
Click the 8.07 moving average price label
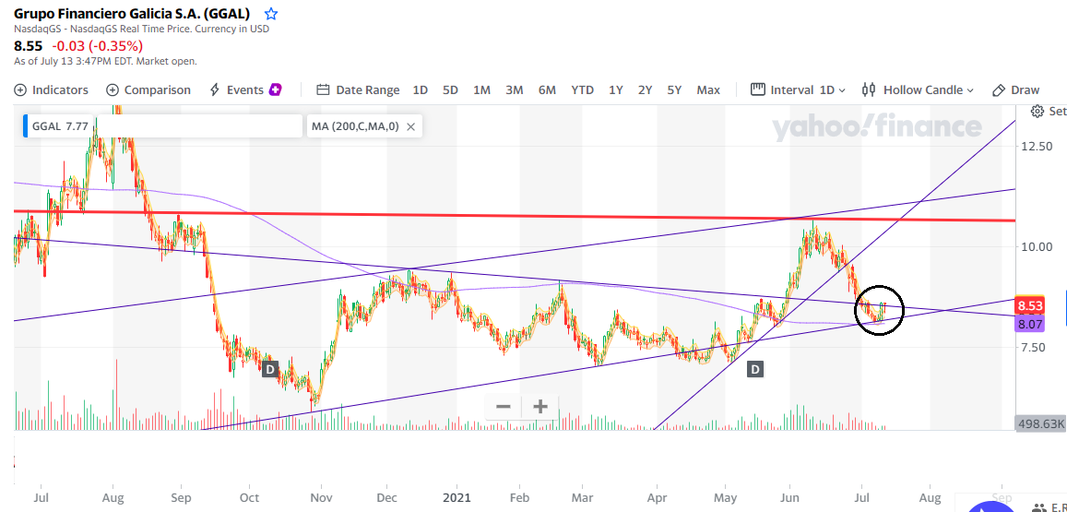pos(1029,324)
